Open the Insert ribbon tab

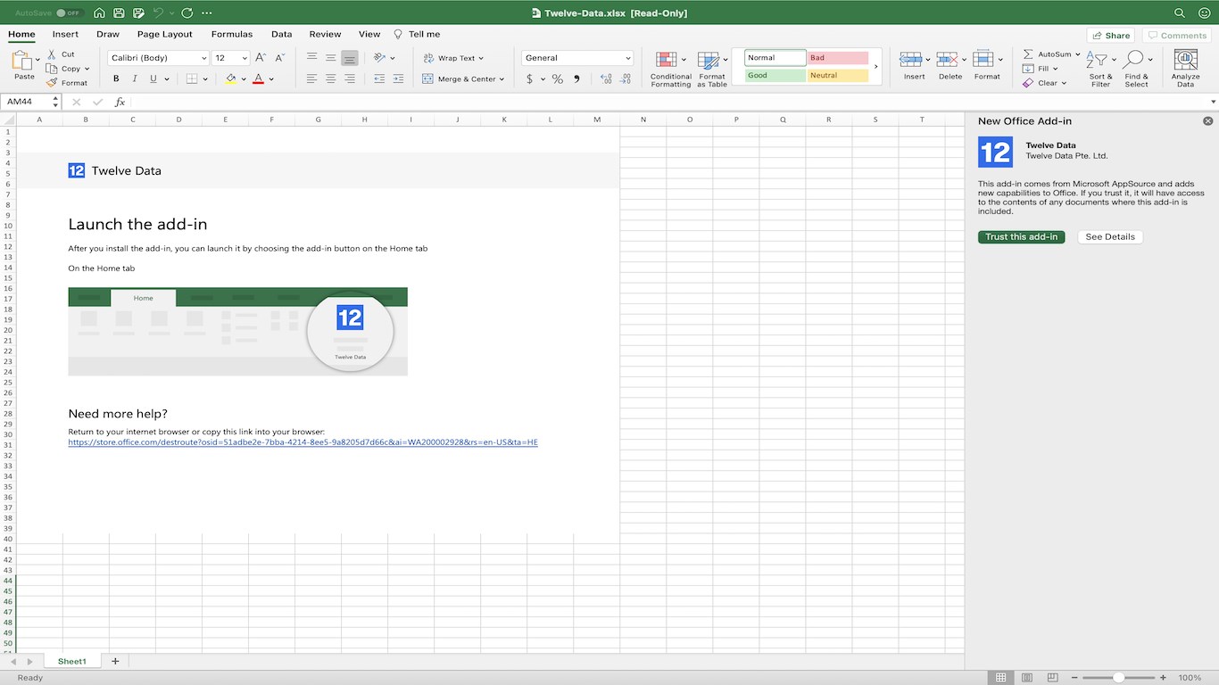(x=65, y=34)
